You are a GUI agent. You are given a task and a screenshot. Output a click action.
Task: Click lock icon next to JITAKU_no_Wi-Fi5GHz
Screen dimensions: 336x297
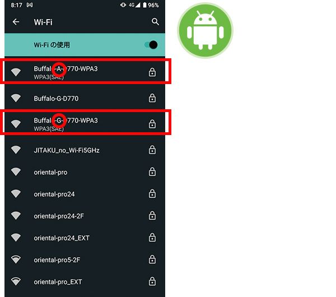(x=152, y=150)
